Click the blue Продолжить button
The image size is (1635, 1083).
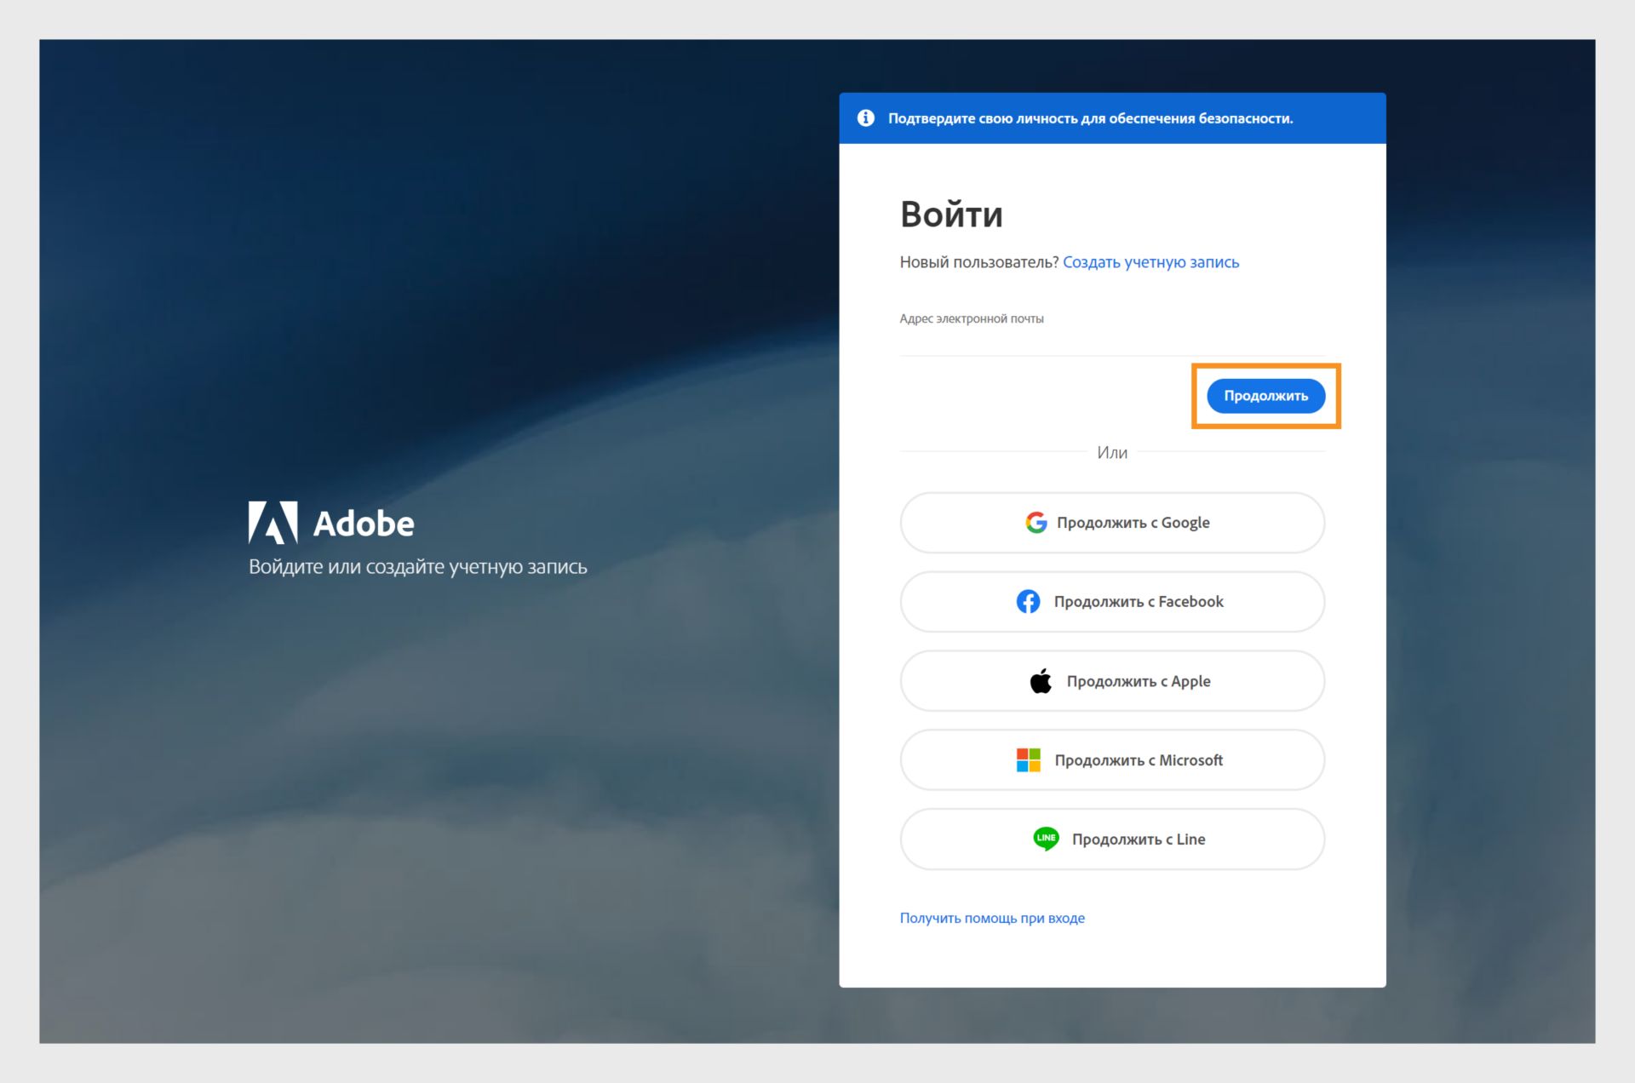[x=1265, y=396]
